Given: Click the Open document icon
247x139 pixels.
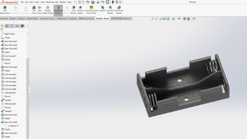Looking at the screenshot, I should tap(88, 2).
